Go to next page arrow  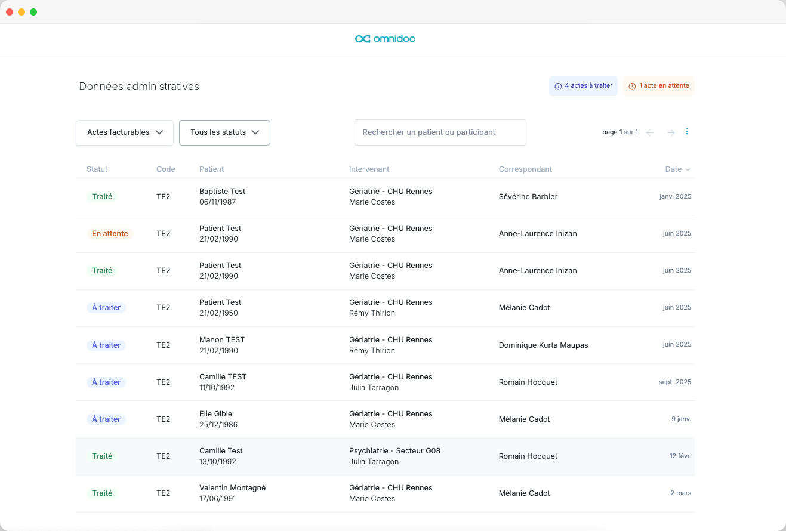coord(671,132)
